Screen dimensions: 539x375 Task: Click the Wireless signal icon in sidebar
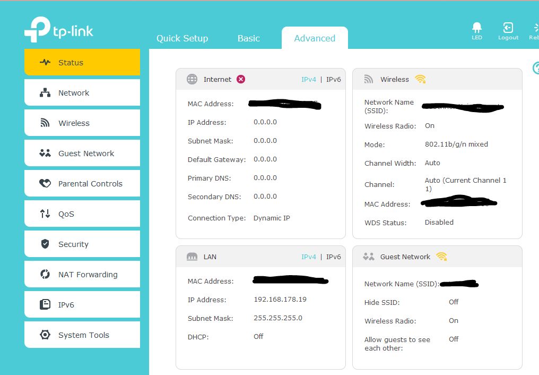point(45,123)
